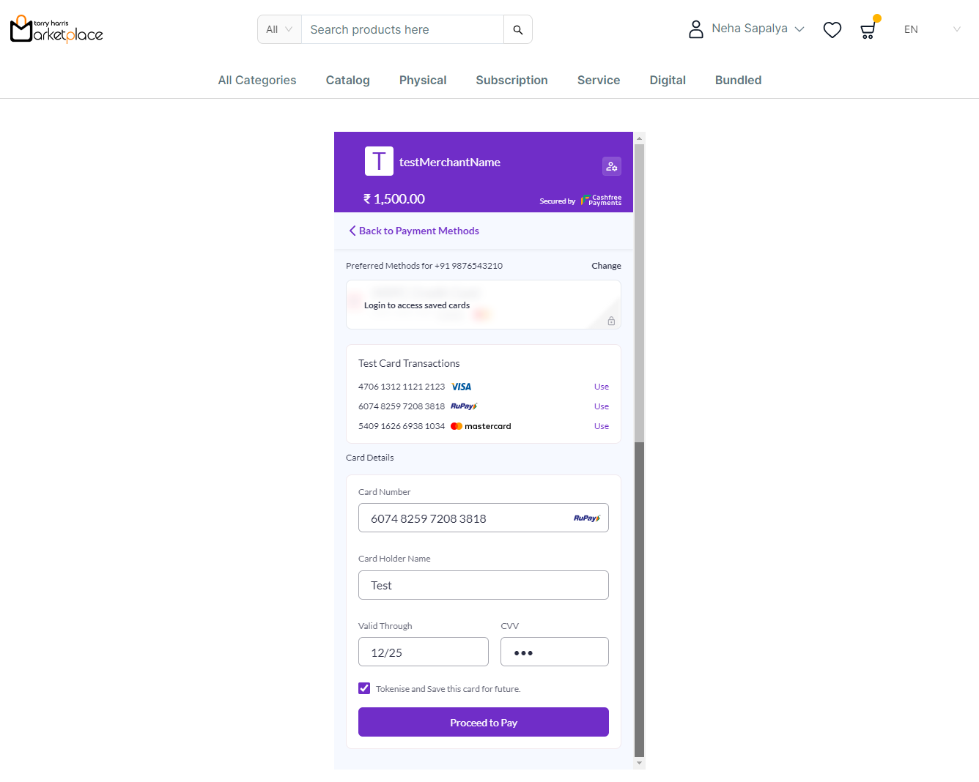Image resolution: width=979 pixels, height=782 pixels.
Task: Open the Bundled category tab
Action: coord(738,81)
